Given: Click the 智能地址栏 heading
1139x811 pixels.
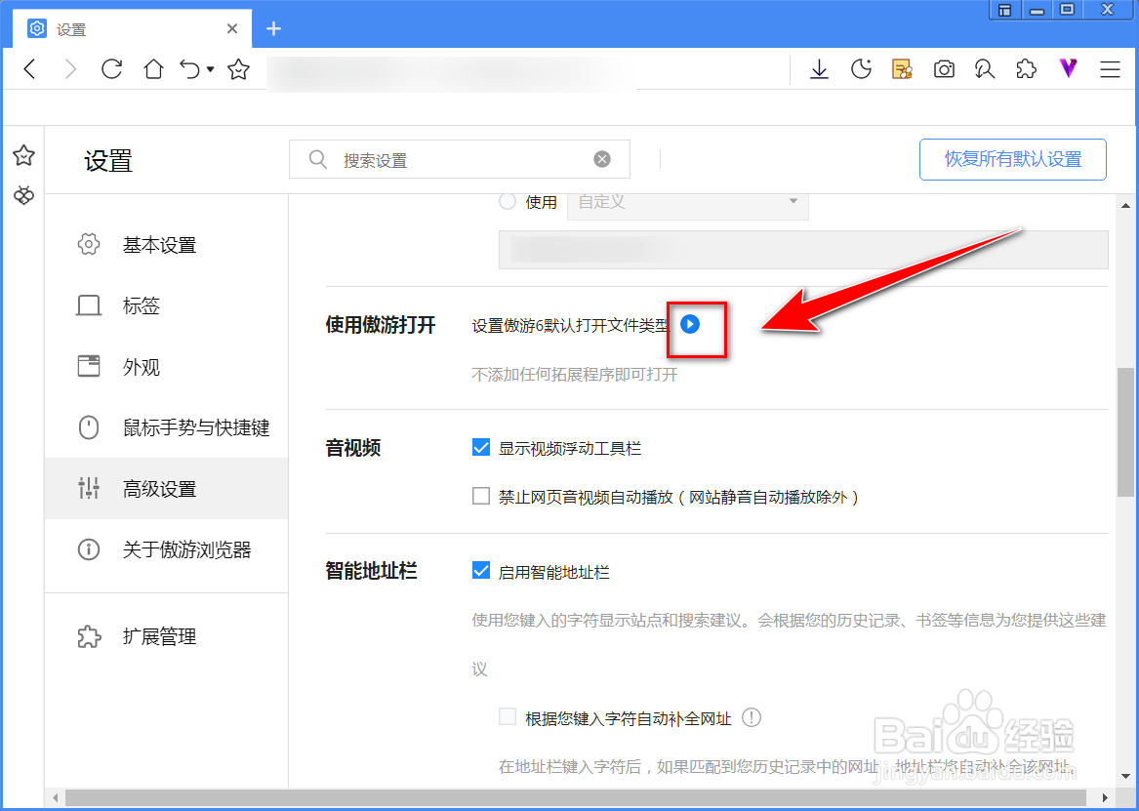Looking at the screenshot, I should coord(371,571).
